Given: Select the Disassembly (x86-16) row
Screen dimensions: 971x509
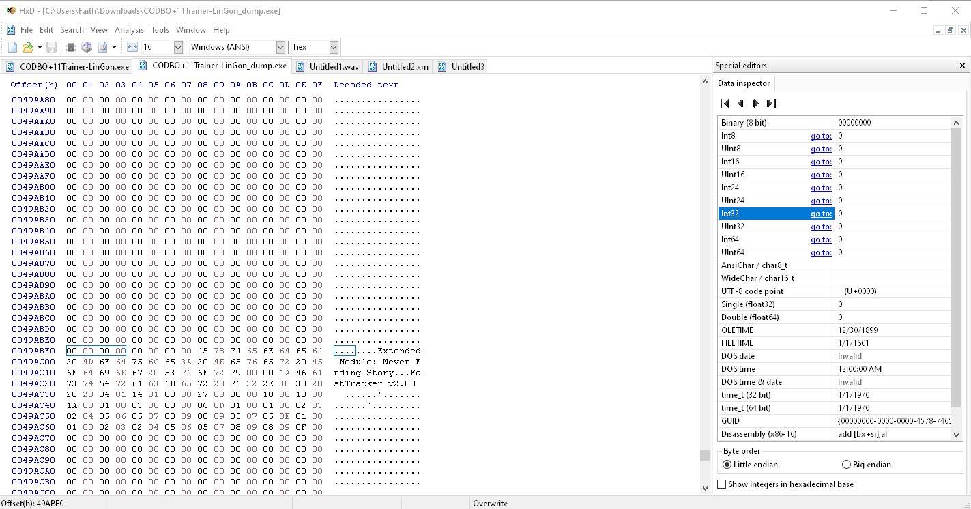Looking at the screenshot, I should click(x=835, y=434).
